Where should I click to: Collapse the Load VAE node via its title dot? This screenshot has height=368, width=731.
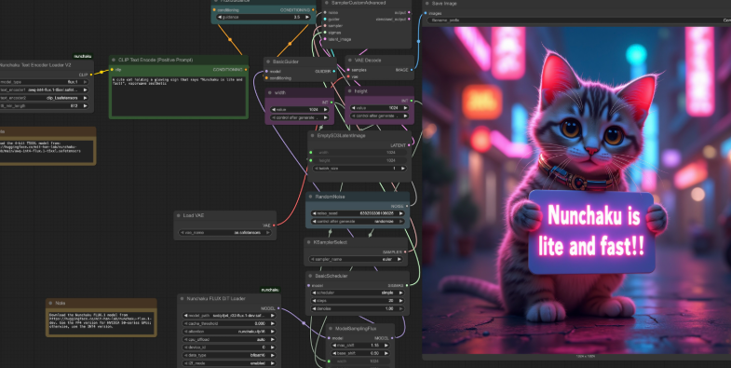[179, 215]
